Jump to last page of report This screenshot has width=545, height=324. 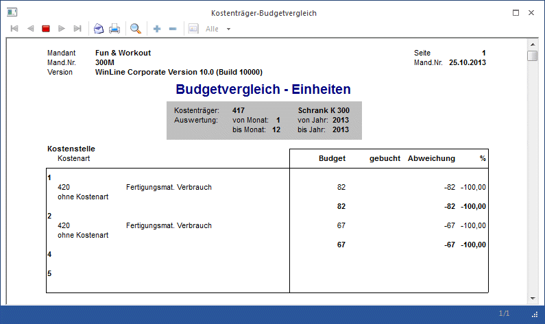(x=77, y=29)
